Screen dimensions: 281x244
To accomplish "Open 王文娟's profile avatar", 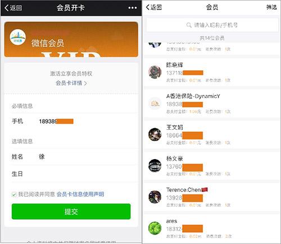I will [x=155, y=134].
